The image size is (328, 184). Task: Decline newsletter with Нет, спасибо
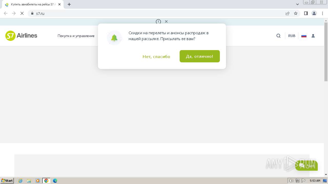[156, 56]
